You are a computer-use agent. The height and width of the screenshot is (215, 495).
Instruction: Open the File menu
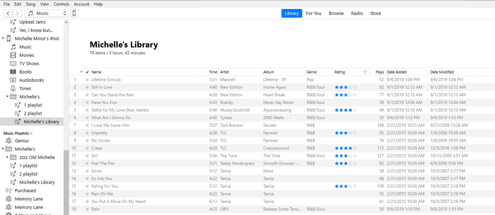pos(7,4)
